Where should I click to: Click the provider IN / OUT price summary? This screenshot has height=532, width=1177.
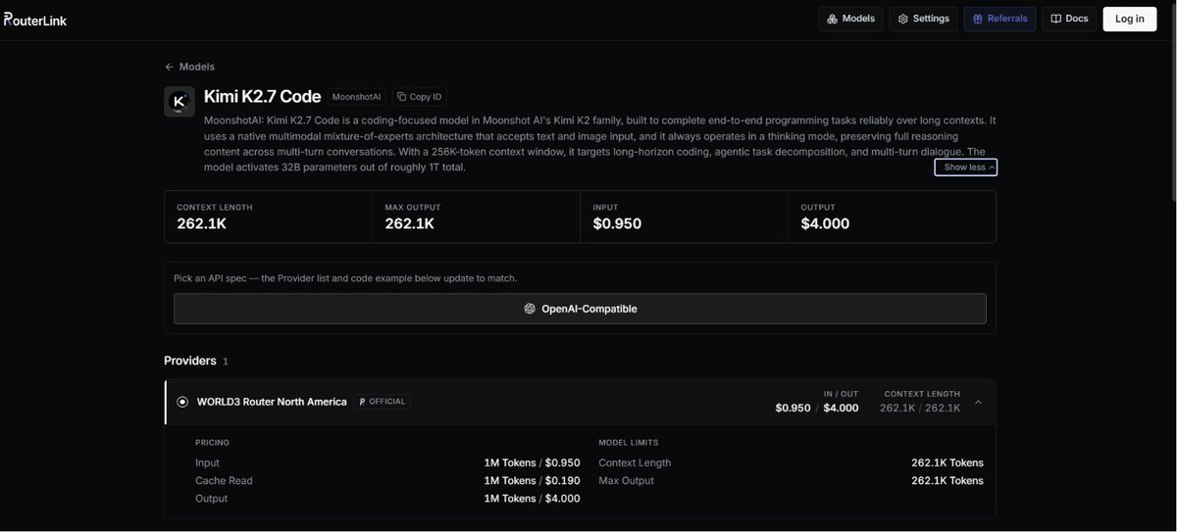pyautogui.click(x=817, y=402)
